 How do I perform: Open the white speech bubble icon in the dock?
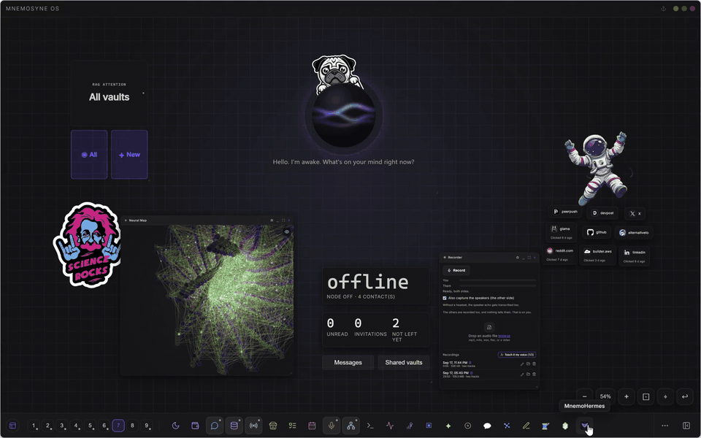pos(487,426)
